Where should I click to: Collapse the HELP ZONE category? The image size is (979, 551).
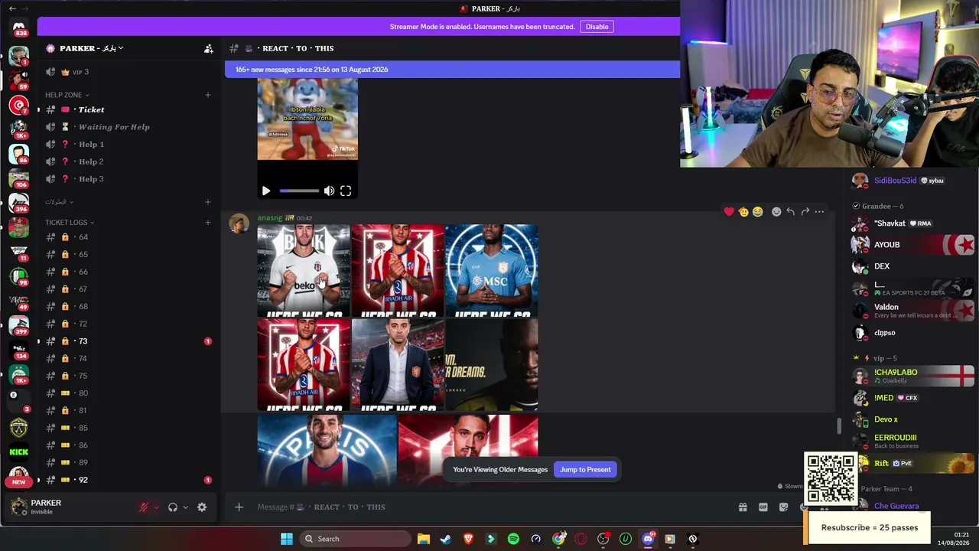click(67, 95)
